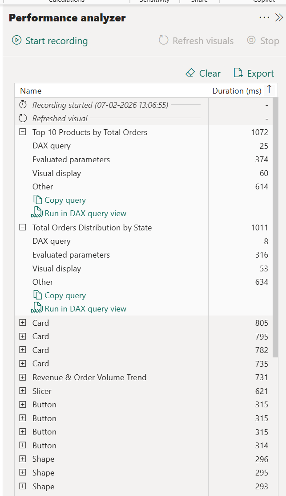Sort by the Duration (ms) column header
Image resolution: width=286 pixels, height=496 pixels.
point(237,91)
